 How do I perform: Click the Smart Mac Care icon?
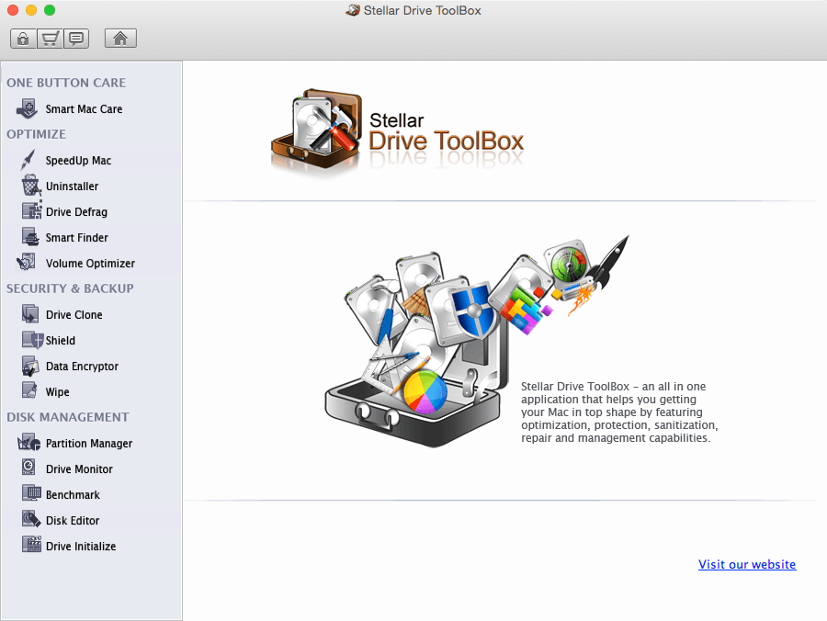coord(27,108)
